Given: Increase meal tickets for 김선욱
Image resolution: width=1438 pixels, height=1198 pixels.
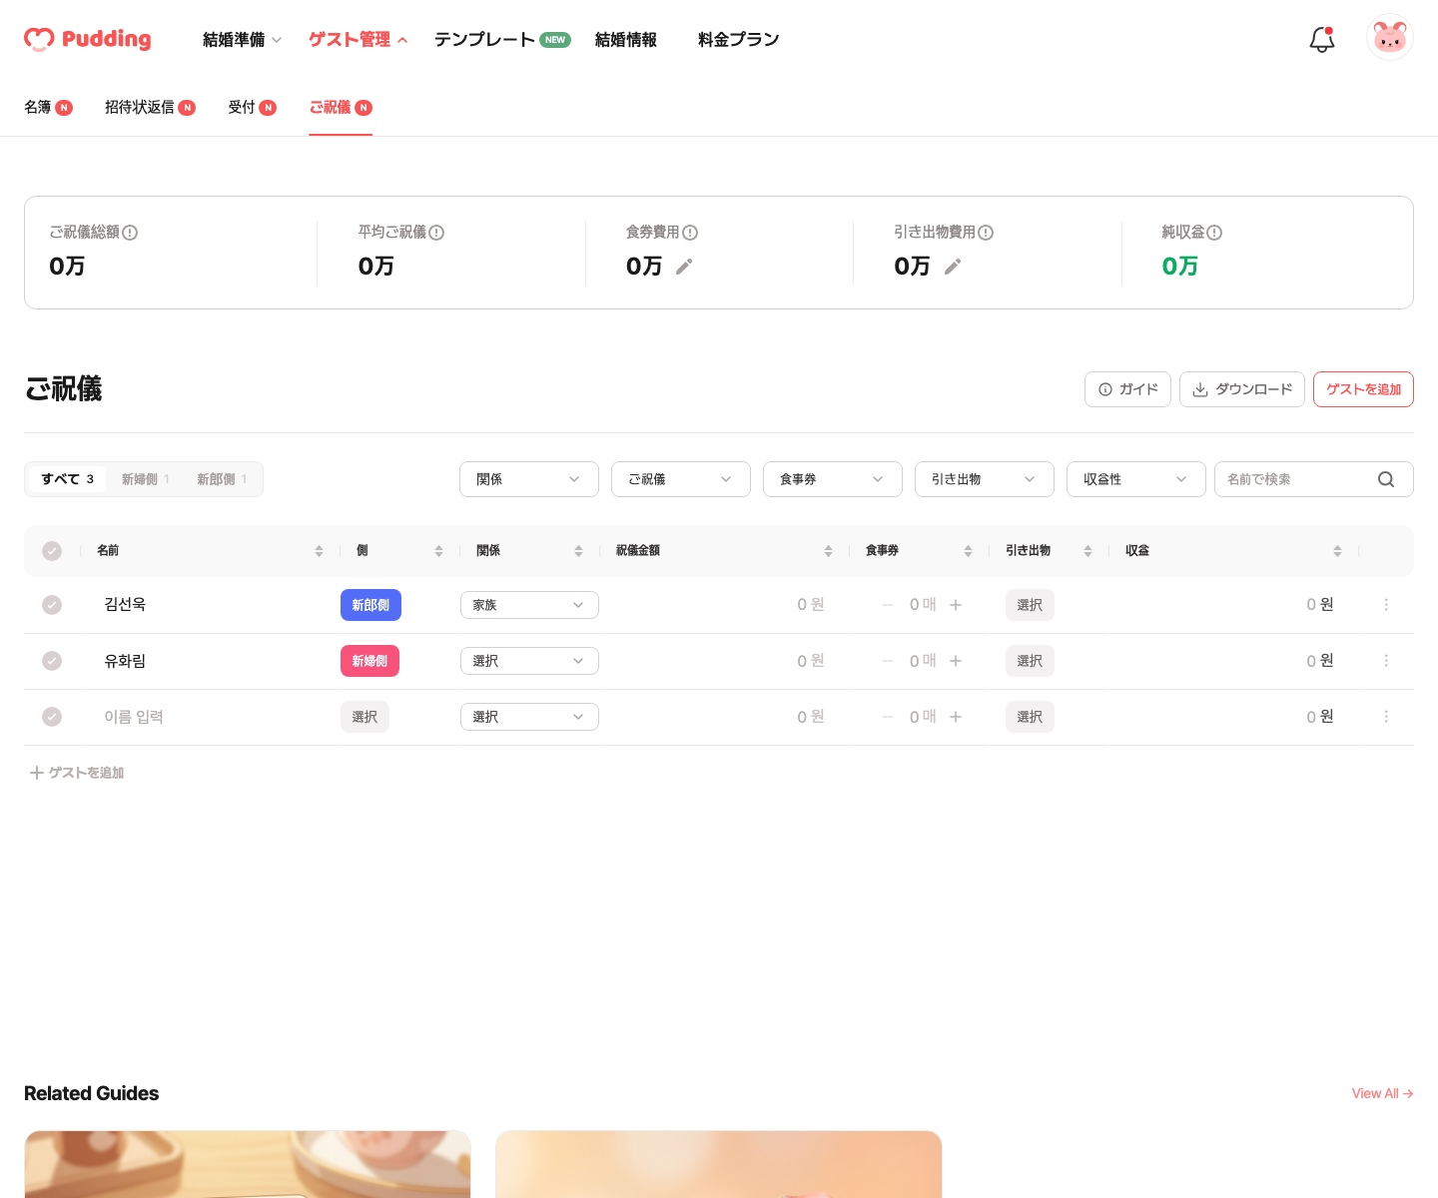Looking at the screenshot, I should [x=956, y=605].
